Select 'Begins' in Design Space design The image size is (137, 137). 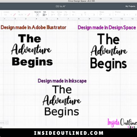[x=109, y=64]
